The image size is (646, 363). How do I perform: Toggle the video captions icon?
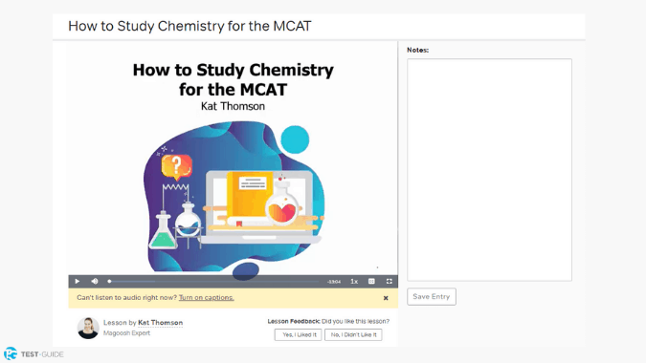[371, 281]
